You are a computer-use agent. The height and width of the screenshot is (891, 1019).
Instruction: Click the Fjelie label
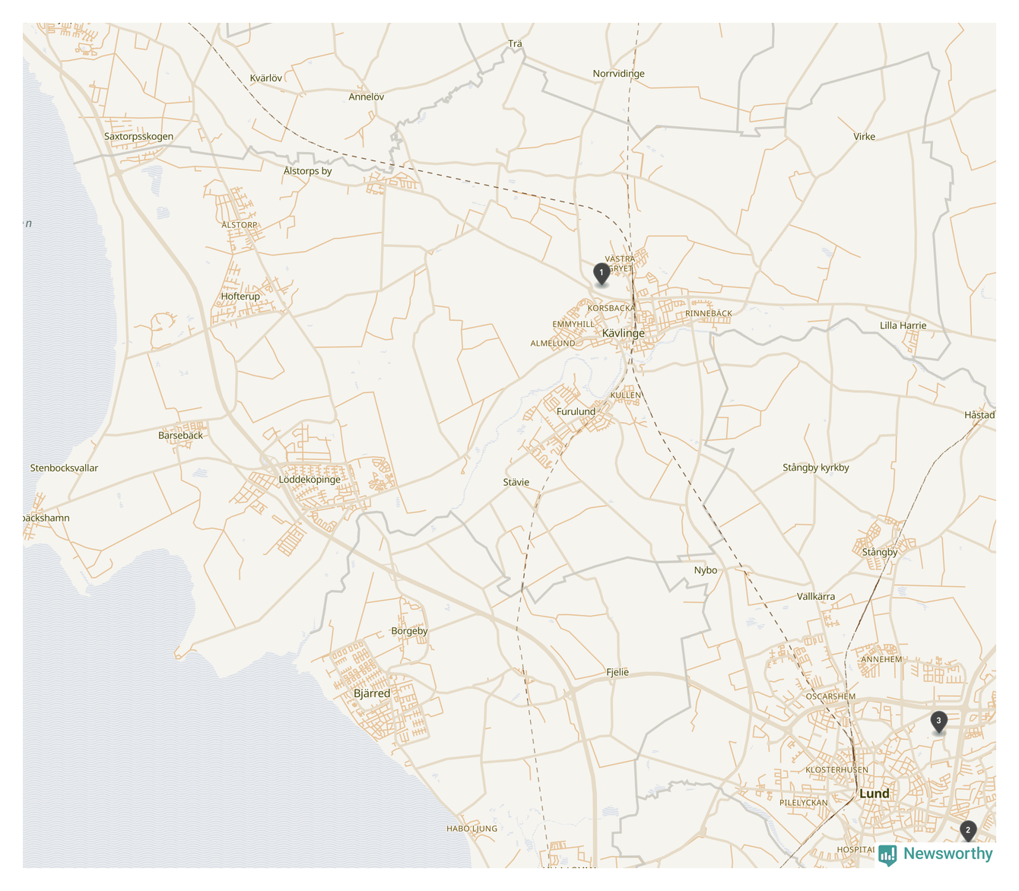click(617, 672)
